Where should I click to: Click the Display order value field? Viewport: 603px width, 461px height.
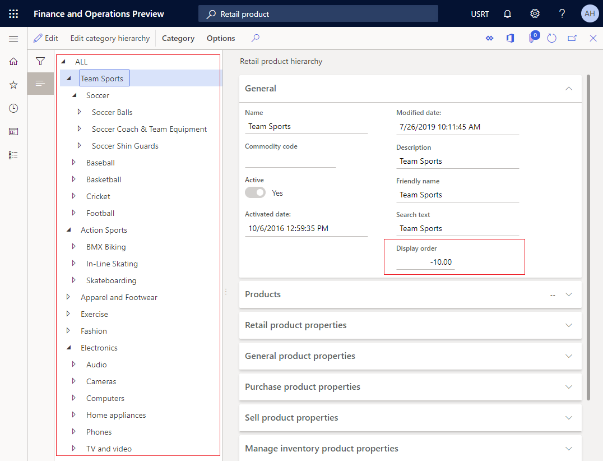[x=425, y=262]
